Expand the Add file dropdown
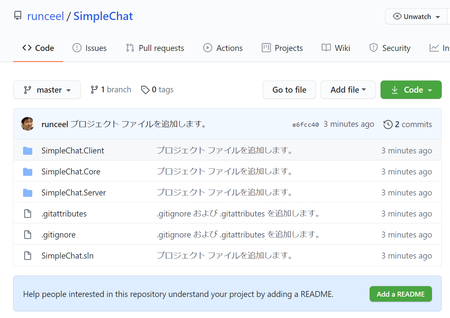 [x=348, y=90]
